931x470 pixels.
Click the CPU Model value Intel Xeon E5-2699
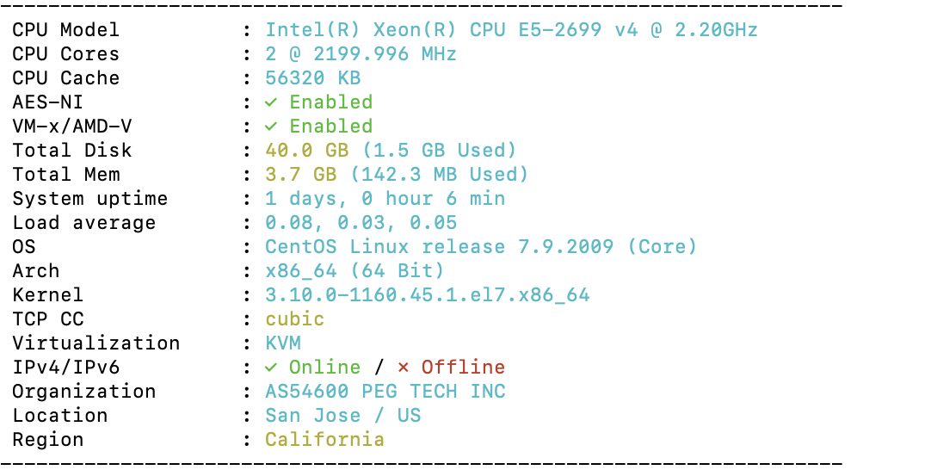(x=511, y=30)
